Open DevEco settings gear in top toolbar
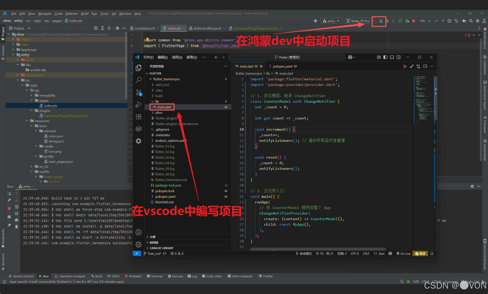Screen dimensions: 488x294 tap(478, 21)
